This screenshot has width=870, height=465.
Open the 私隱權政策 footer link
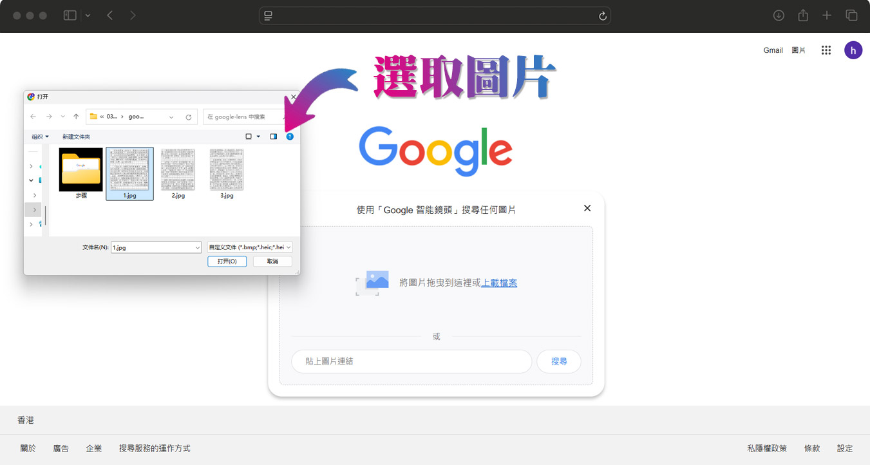767,448
